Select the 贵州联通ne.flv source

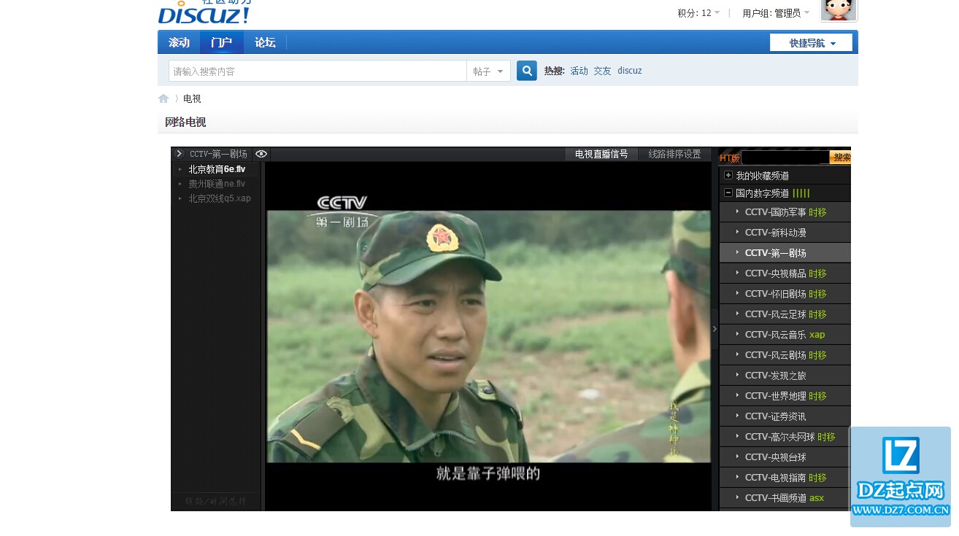[x=216, y=184]
